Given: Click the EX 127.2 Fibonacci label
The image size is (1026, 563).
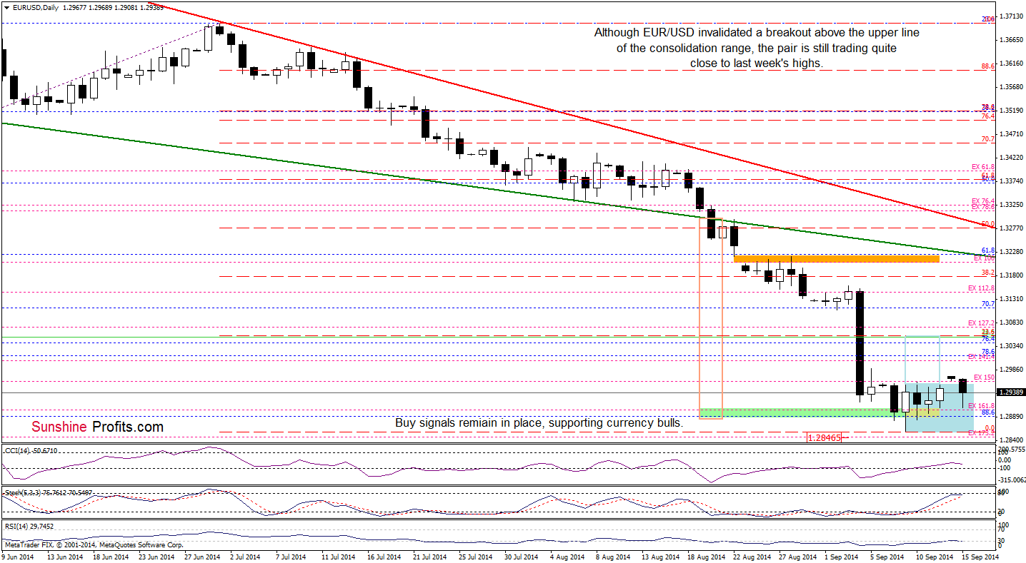Looking at the screenshot, I should (x=982, y=323).
